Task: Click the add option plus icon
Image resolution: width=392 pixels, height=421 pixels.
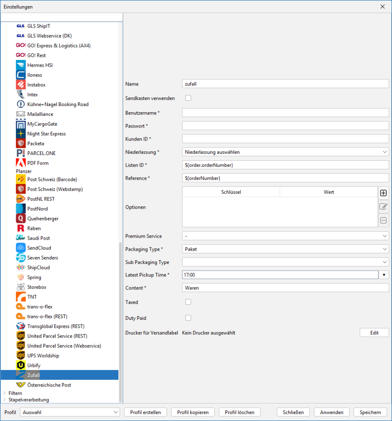Action: point(383,193)
